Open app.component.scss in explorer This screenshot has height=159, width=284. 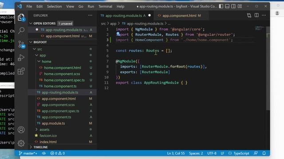(58, 105)
